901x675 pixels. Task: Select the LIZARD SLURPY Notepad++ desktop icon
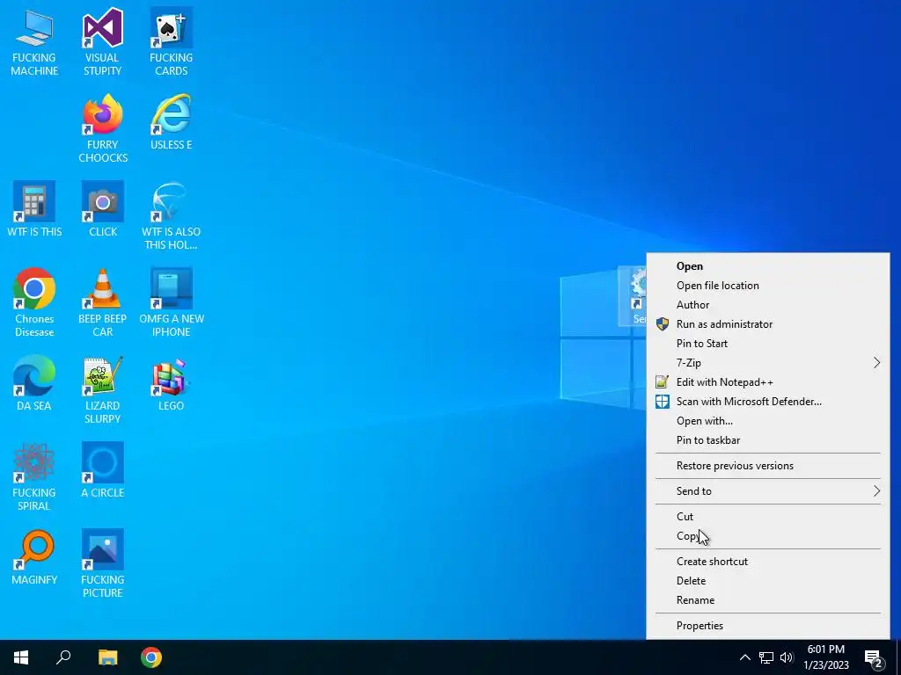pyautogui.click(x=103, y=389)
